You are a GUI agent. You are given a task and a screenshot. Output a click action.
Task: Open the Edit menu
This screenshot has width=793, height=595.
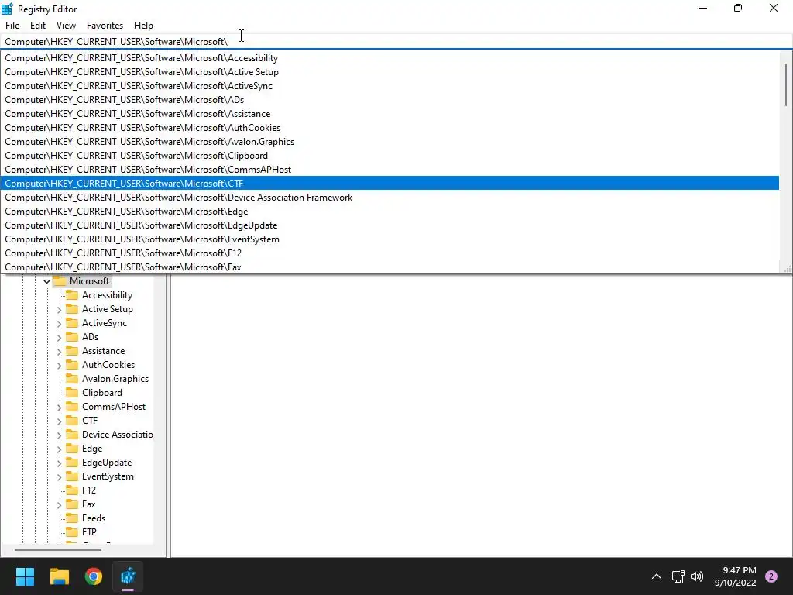pos(38,26)
